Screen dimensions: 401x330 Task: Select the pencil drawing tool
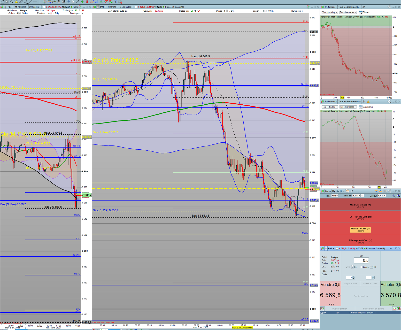pyautogui.click(x=2, y=2)
